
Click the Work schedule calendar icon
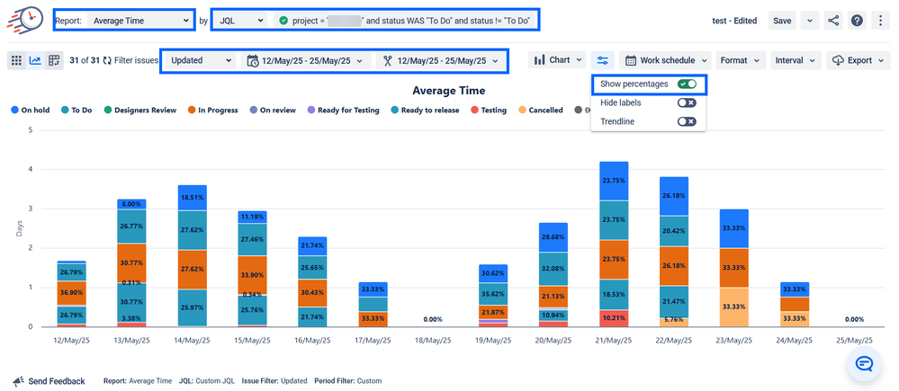(631, 60)
